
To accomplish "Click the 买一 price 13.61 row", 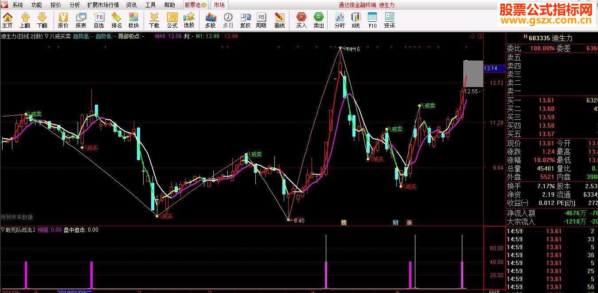I will [552, 101].
